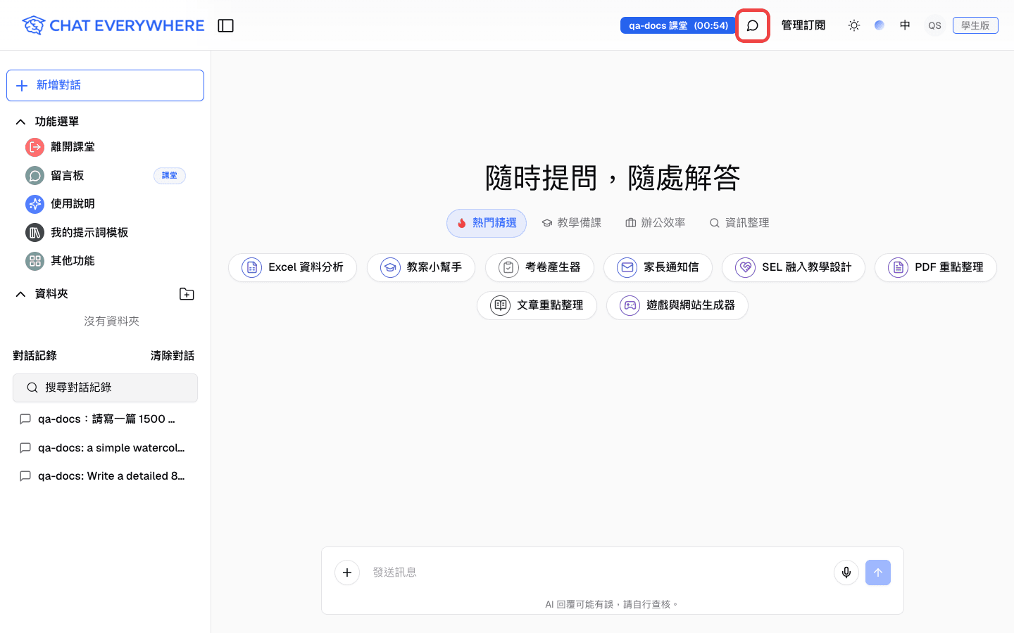The height and width of the screenshot is (633, 1014).
Task: Select the 辦公效率 tab
Action: click(x=655, y=223)
